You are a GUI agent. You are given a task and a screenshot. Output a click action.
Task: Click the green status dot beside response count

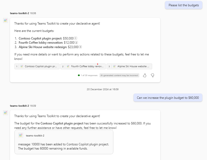pyautogui.click(x=79, y=75)
